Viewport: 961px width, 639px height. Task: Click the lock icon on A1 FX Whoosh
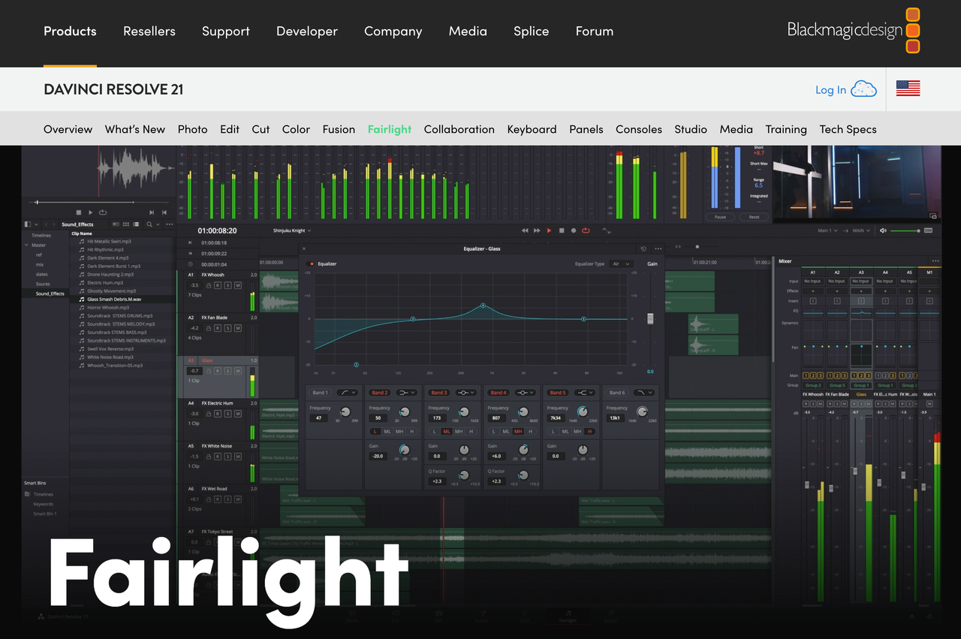click(x=209, y=285)
